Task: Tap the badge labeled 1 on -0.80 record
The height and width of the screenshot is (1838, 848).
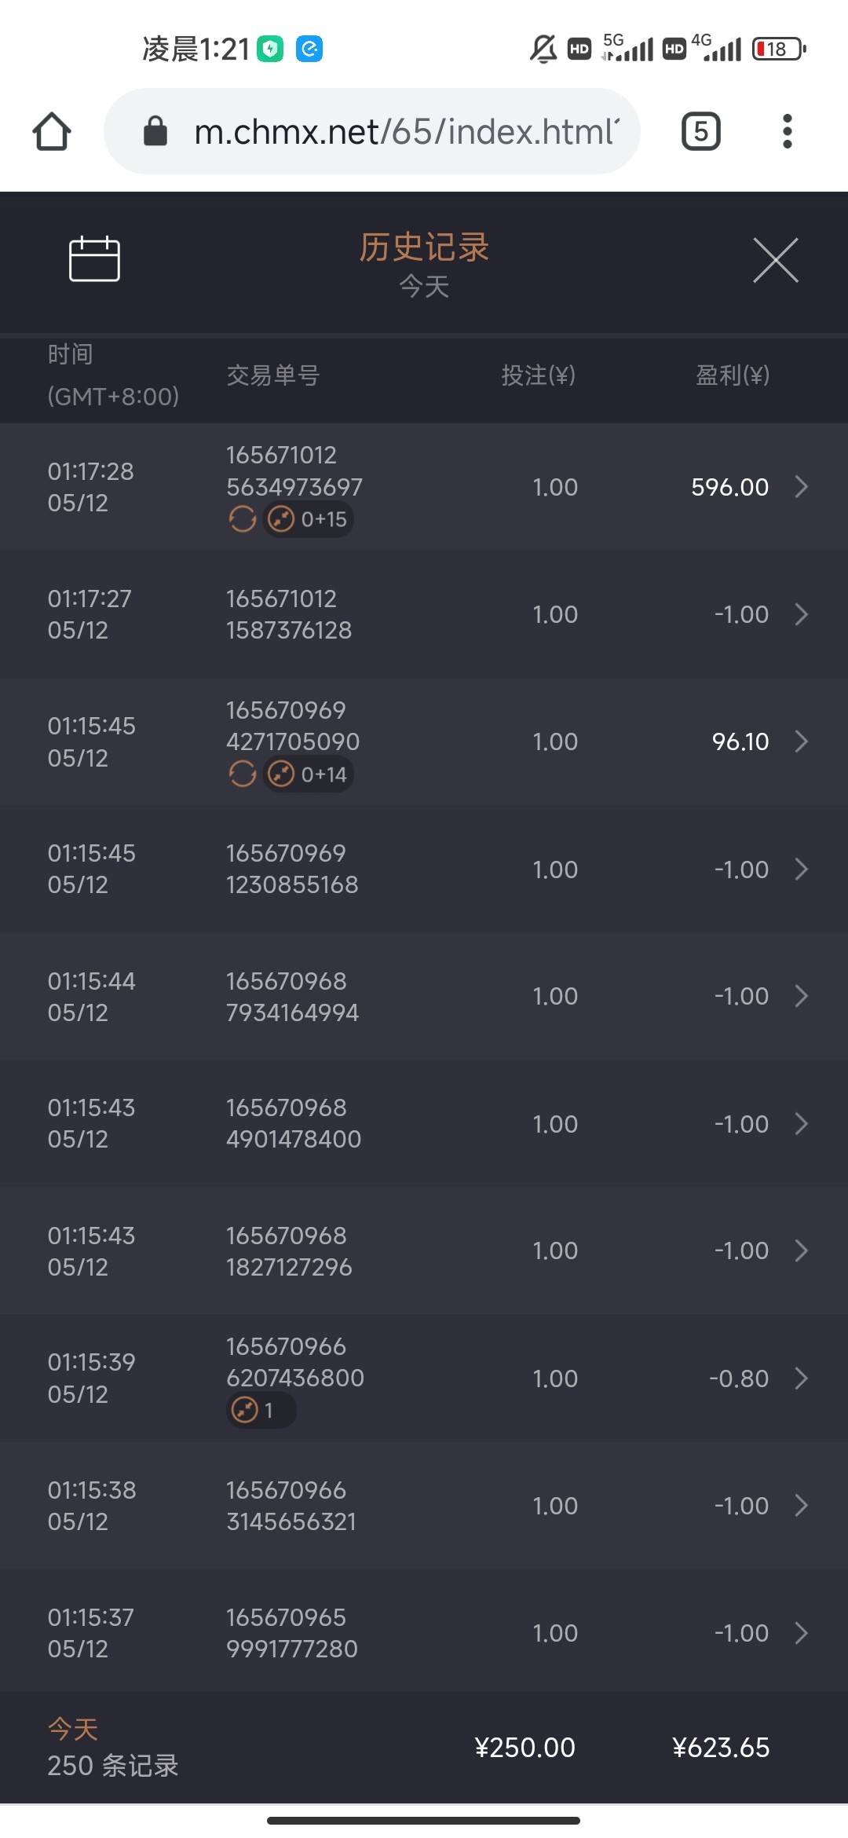Action: [260, 1411]
